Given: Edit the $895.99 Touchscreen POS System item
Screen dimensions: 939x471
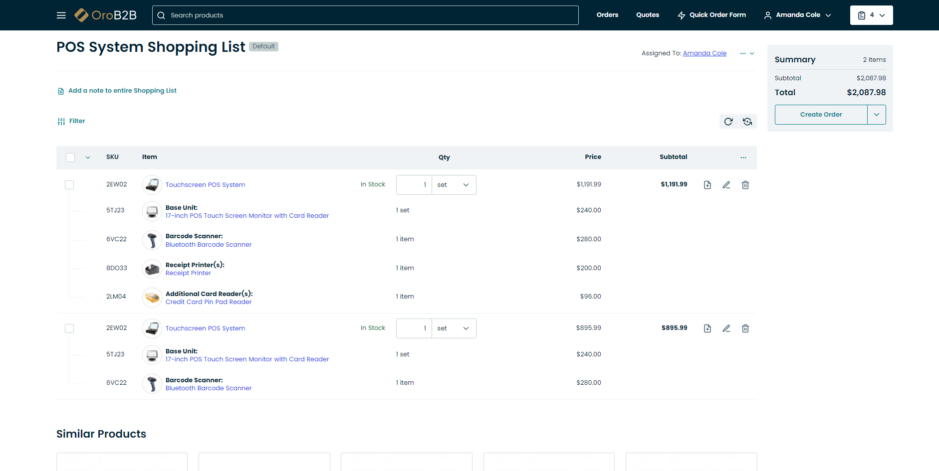Looking at the screenshot, I should coord(726,328).
